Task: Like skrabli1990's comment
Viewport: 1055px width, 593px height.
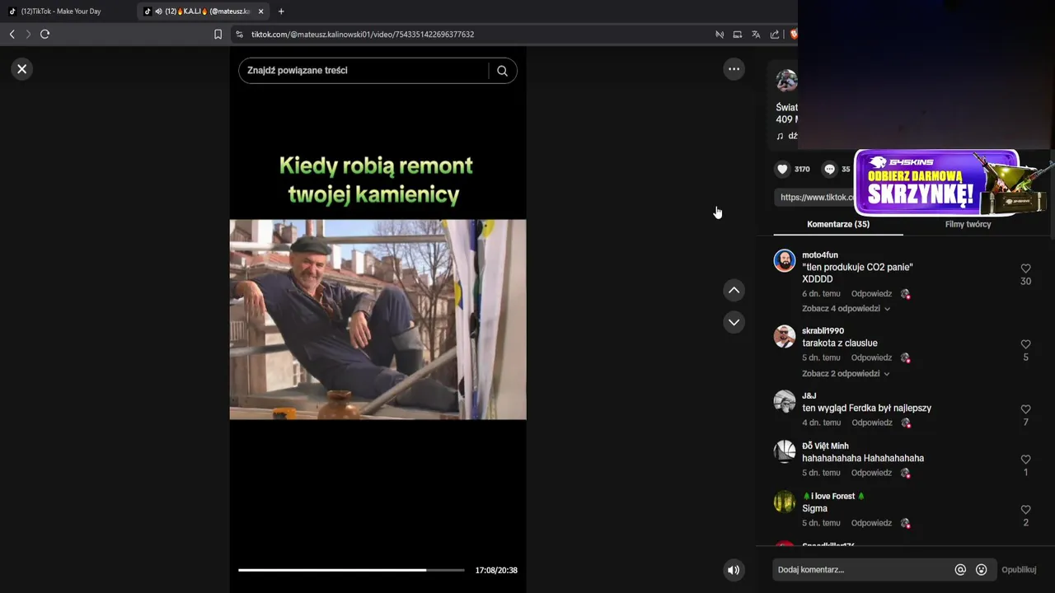Action: coord(1025,344)
